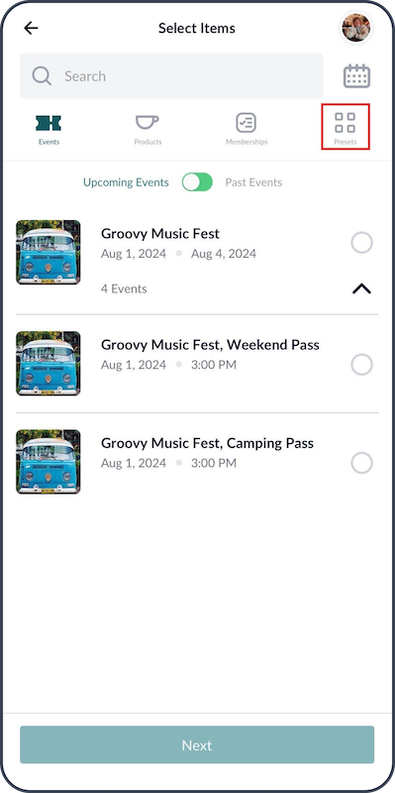Toggle Upcoming and Past Events switch

pyautogui.click(x=197, y=182)
